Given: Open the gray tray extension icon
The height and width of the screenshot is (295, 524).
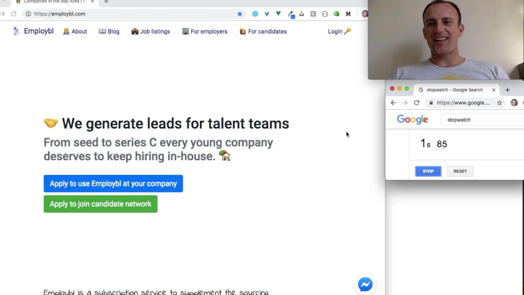Looking at the screenshot, I should 302,14.
